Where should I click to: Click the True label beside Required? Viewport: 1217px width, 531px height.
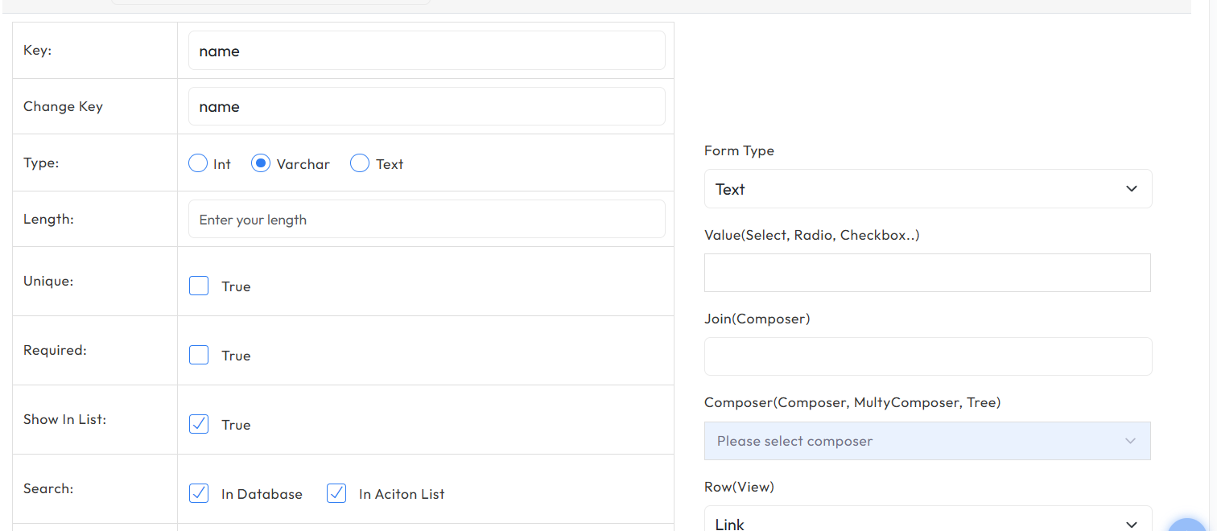[236, 356]
